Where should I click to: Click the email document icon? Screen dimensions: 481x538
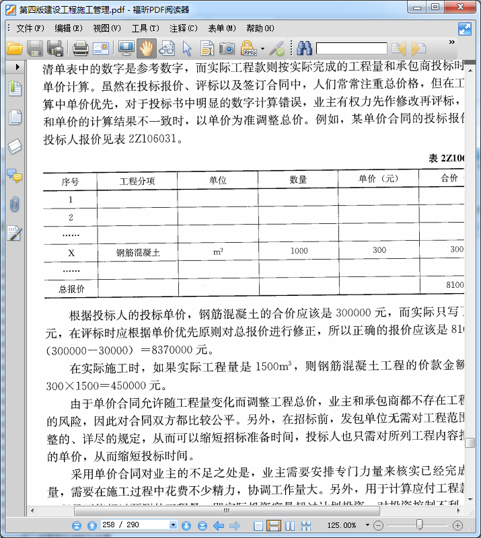[x=101, y=48]
